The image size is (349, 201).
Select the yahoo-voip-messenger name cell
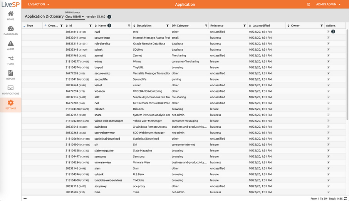pyautogui.click(x=109, y=121)
